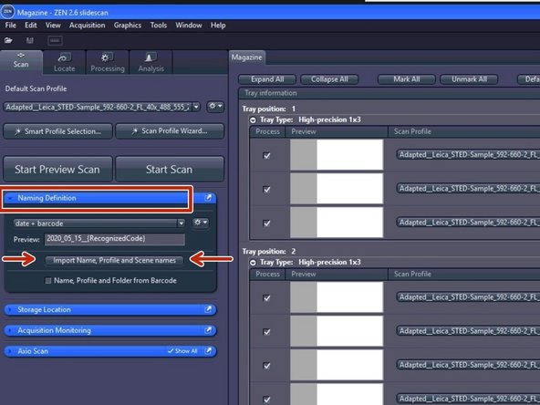Expand the Acquisition Monitoring section

pyautogui.click(x=10, y=330)
